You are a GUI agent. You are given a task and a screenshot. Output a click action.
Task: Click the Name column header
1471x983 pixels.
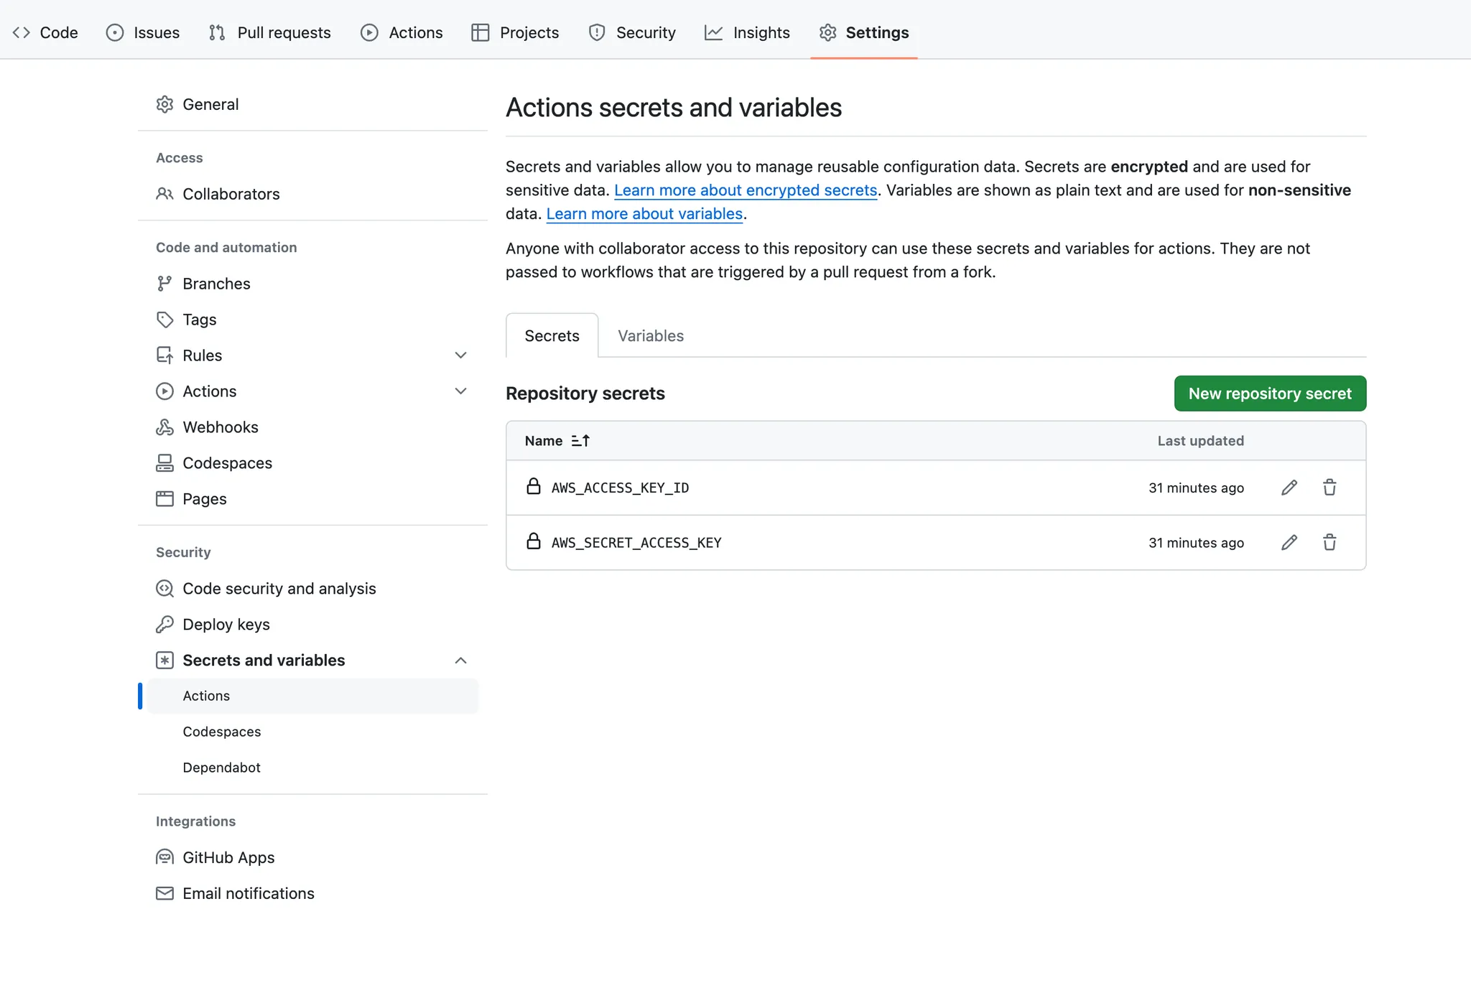pyautogui.click(x=544, y=441)
